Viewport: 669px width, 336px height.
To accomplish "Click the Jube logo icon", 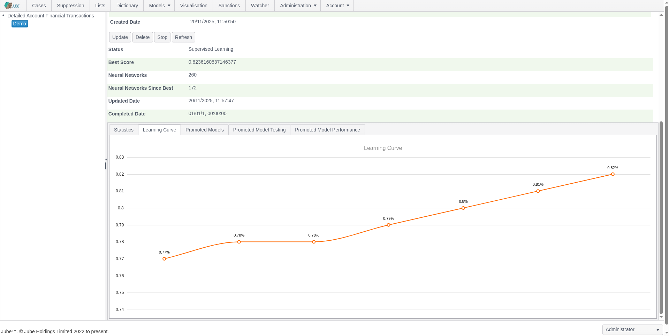I will click(12, 6).
